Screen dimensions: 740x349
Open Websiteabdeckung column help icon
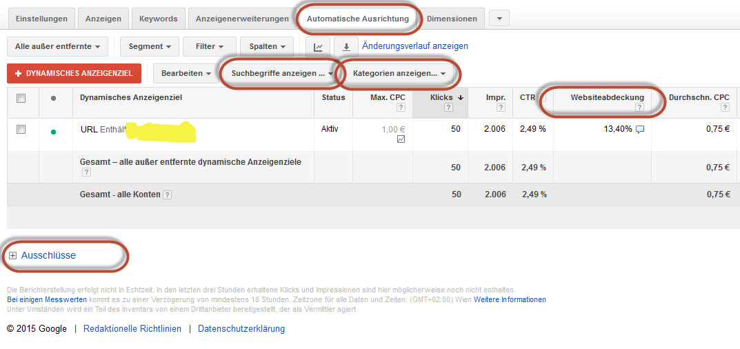click(639, 108)
